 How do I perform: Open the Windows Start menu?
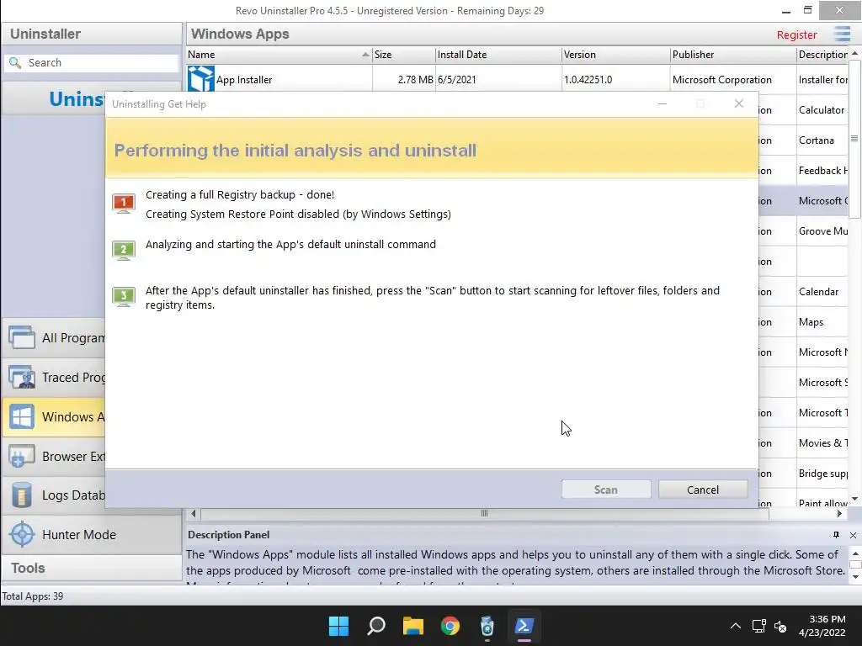338,626
